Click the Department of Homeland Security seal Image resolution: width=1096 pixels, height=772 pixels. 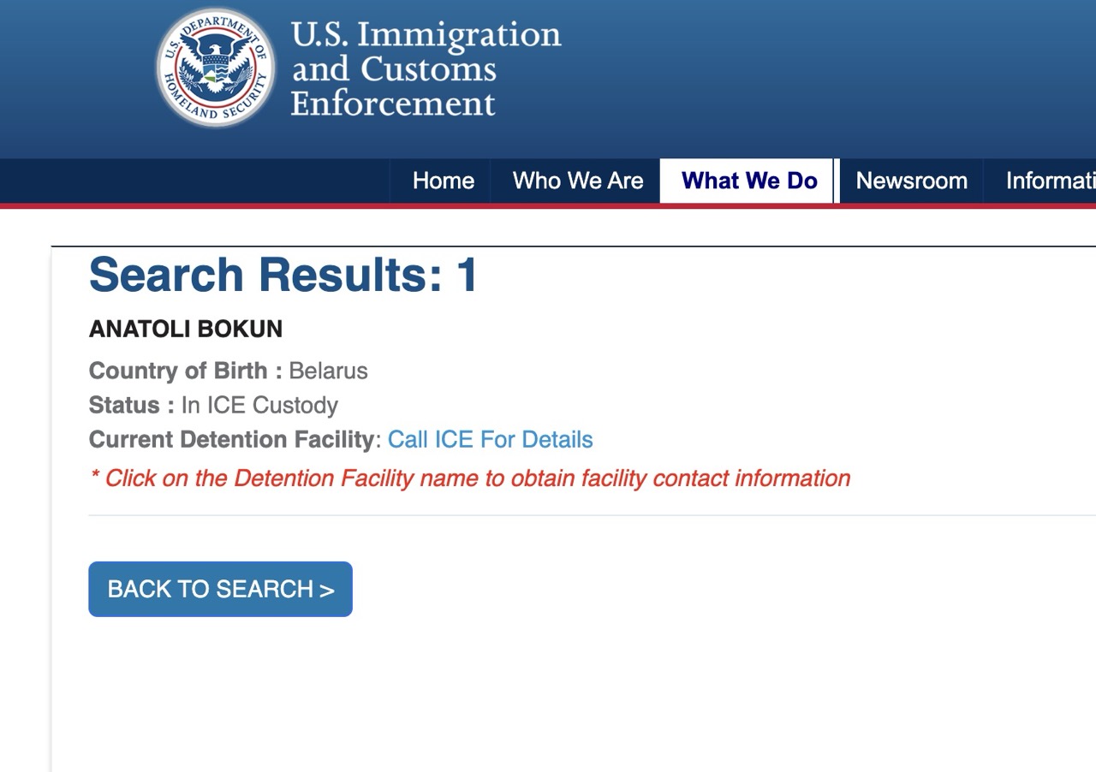216,68
